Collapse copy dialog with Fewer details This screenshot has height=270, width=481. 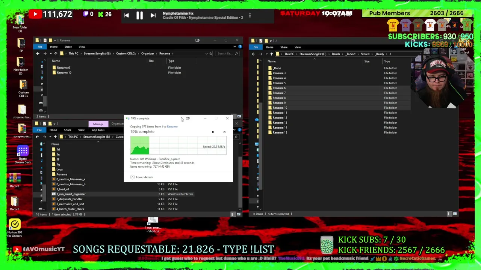(141, 177)
